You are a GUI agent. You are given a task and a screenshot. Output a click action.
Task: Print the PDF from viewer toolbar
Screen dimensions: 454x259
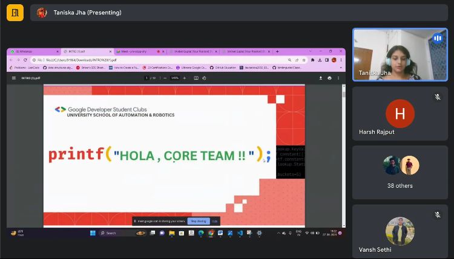click(329, 78)
